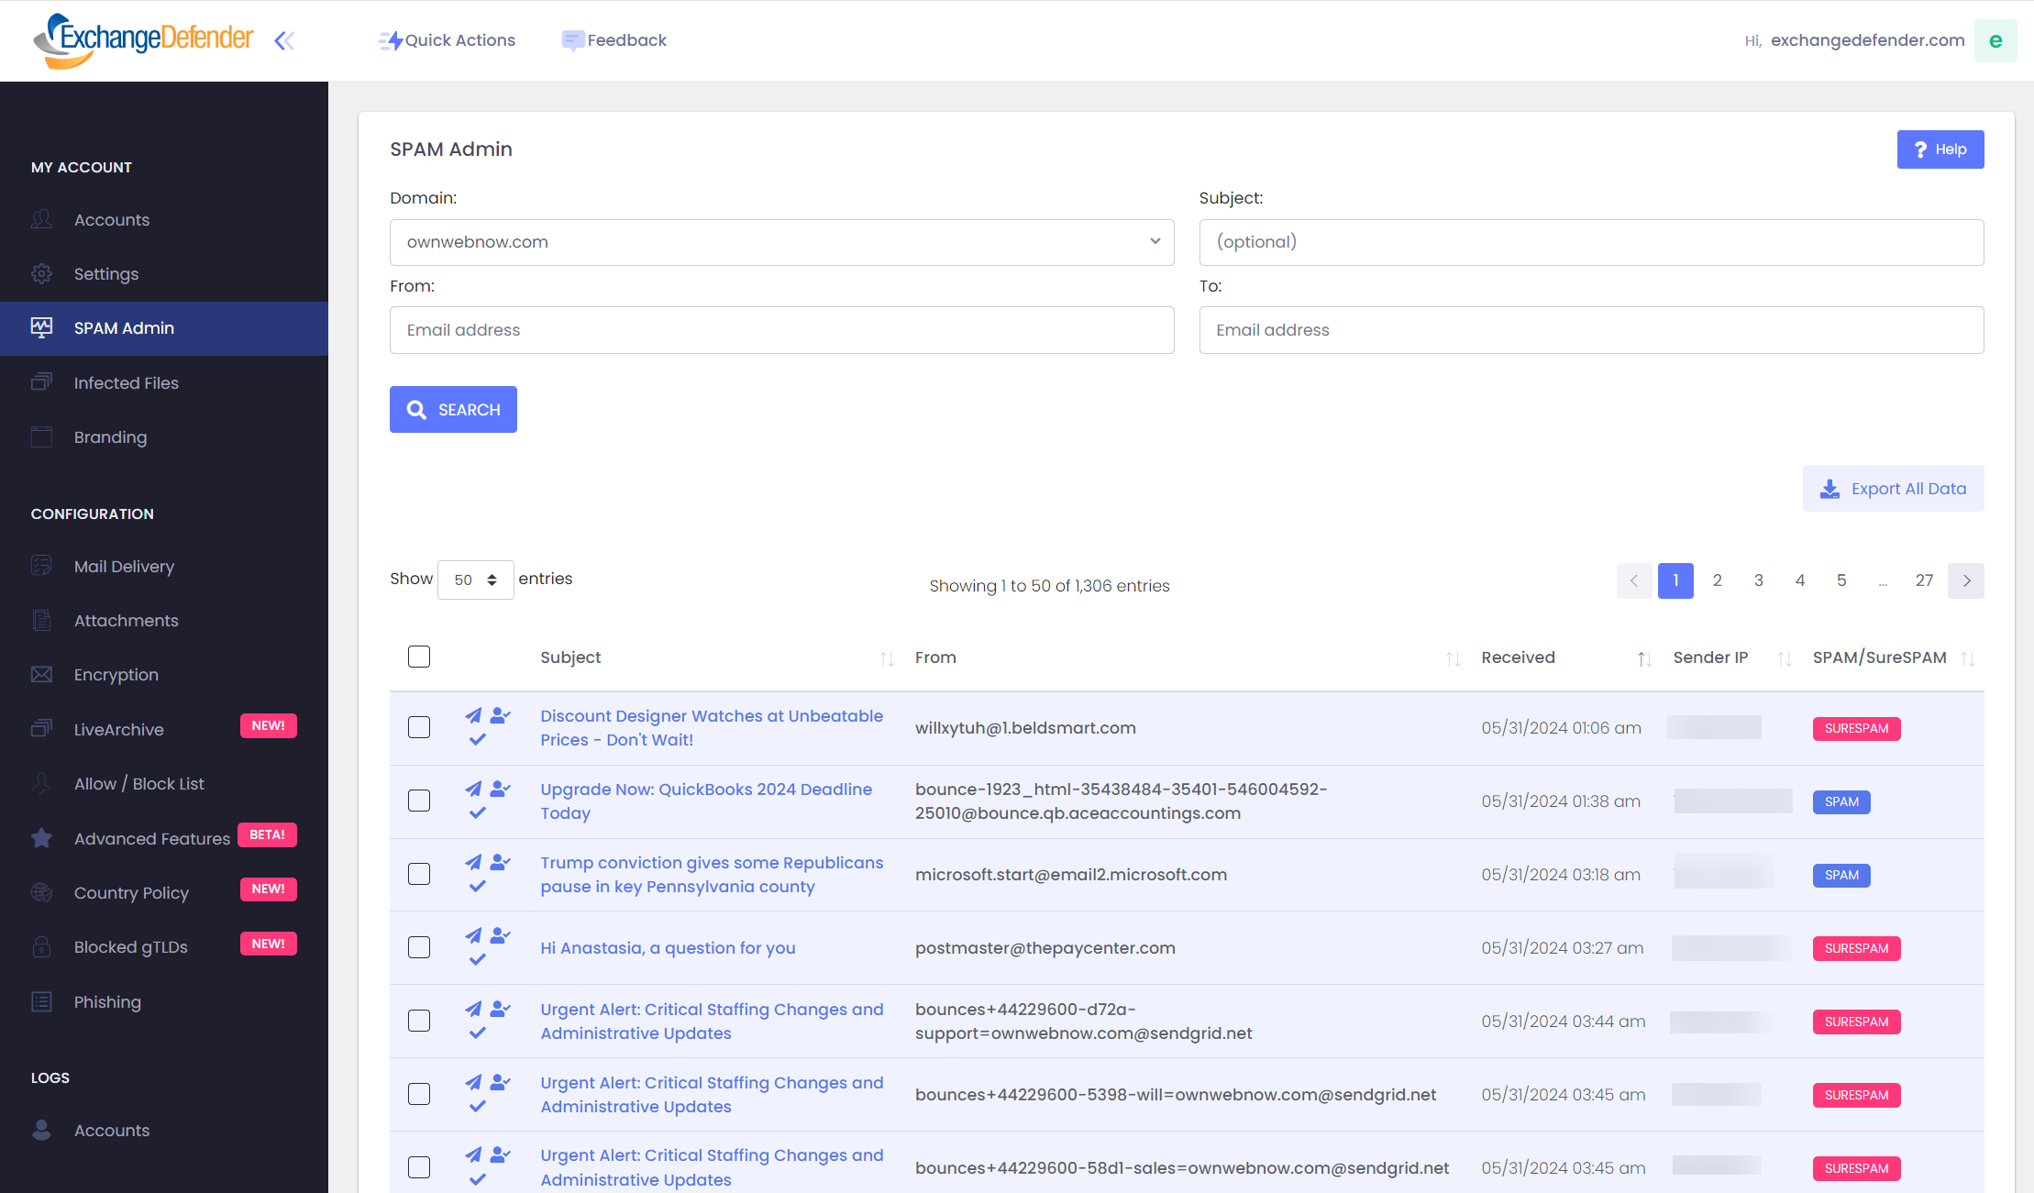
Task: Check the select-all checkbox in the table header
Action: tap(418, 657)
